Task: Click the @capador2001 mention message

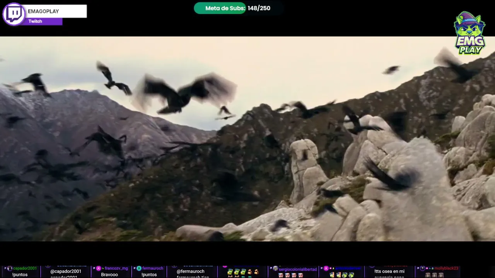Action: click(x=66, y=271)
